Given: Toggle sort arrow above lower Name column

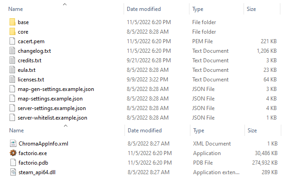Looking at the screenshot, I should point(65,126).
